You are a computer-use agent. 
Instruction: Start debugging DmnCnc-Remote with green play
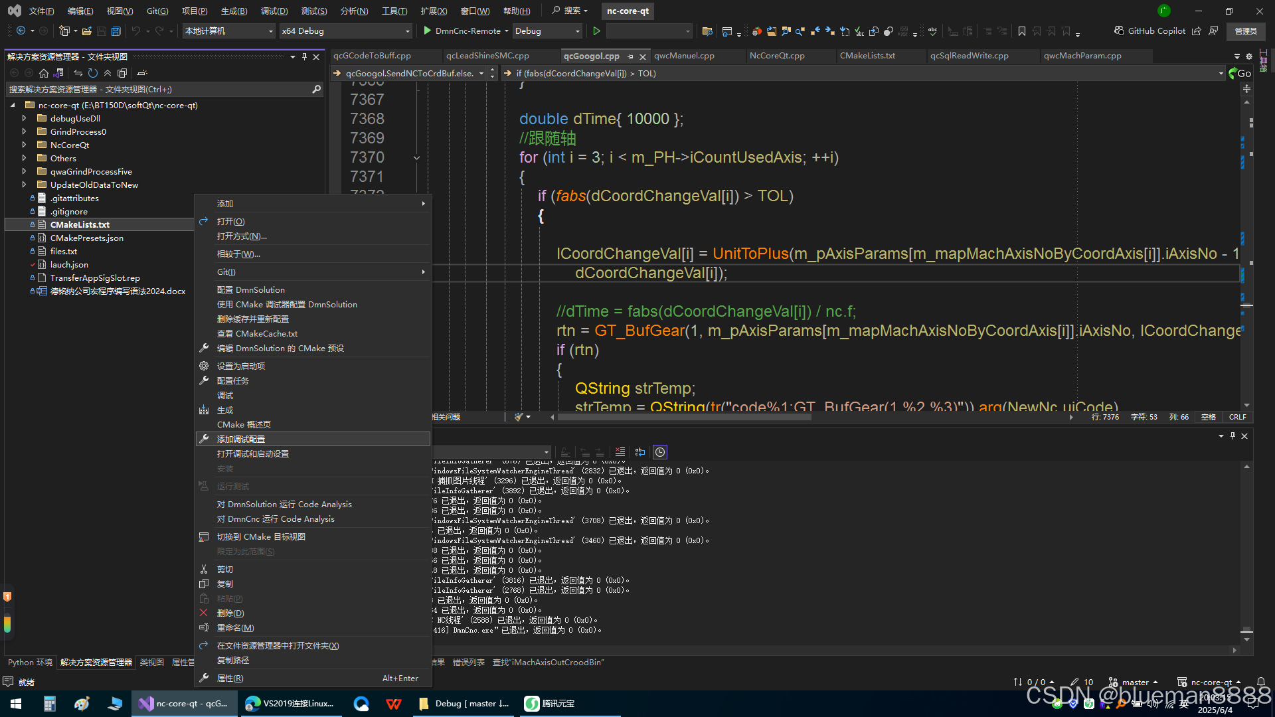click(428, 31)
